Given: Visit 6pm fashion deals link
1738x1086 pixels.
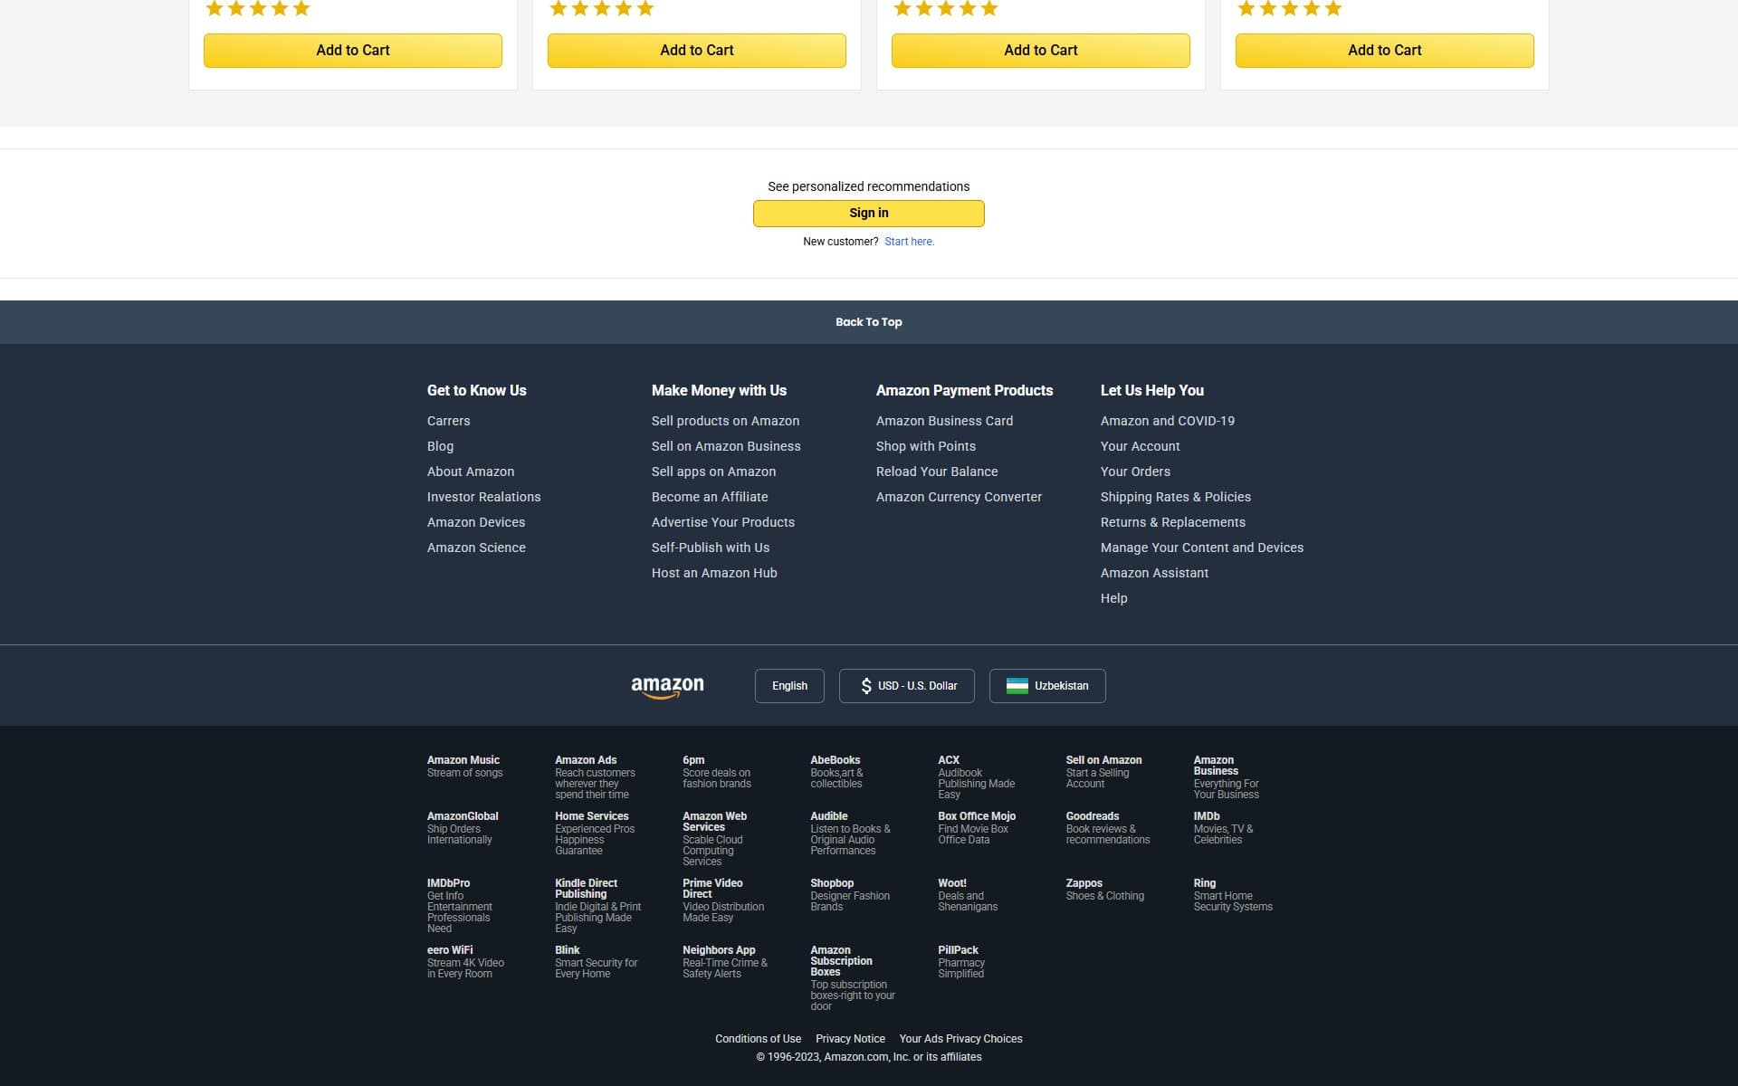Looking at the screenshot, I should pos(716,772).
